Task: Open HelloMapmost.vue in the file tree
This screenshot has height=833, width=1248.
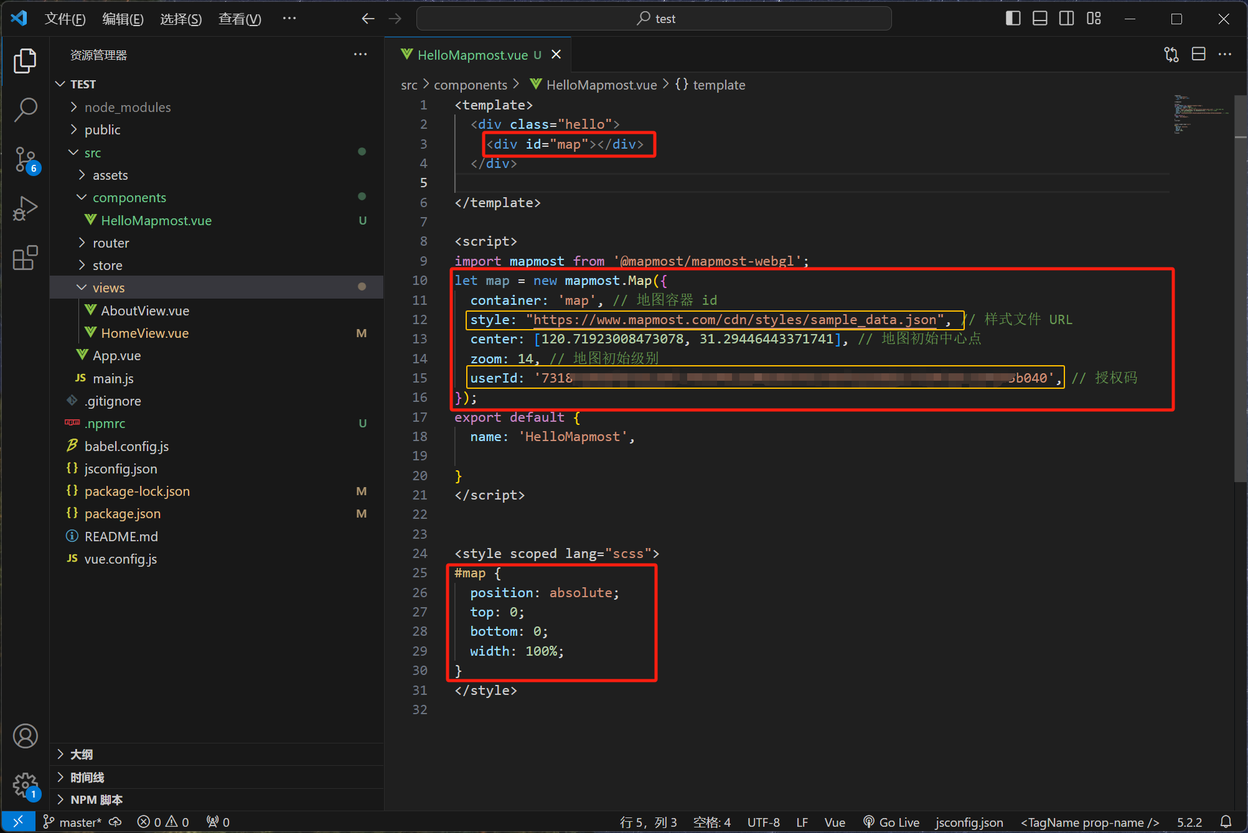Action: 217,220
